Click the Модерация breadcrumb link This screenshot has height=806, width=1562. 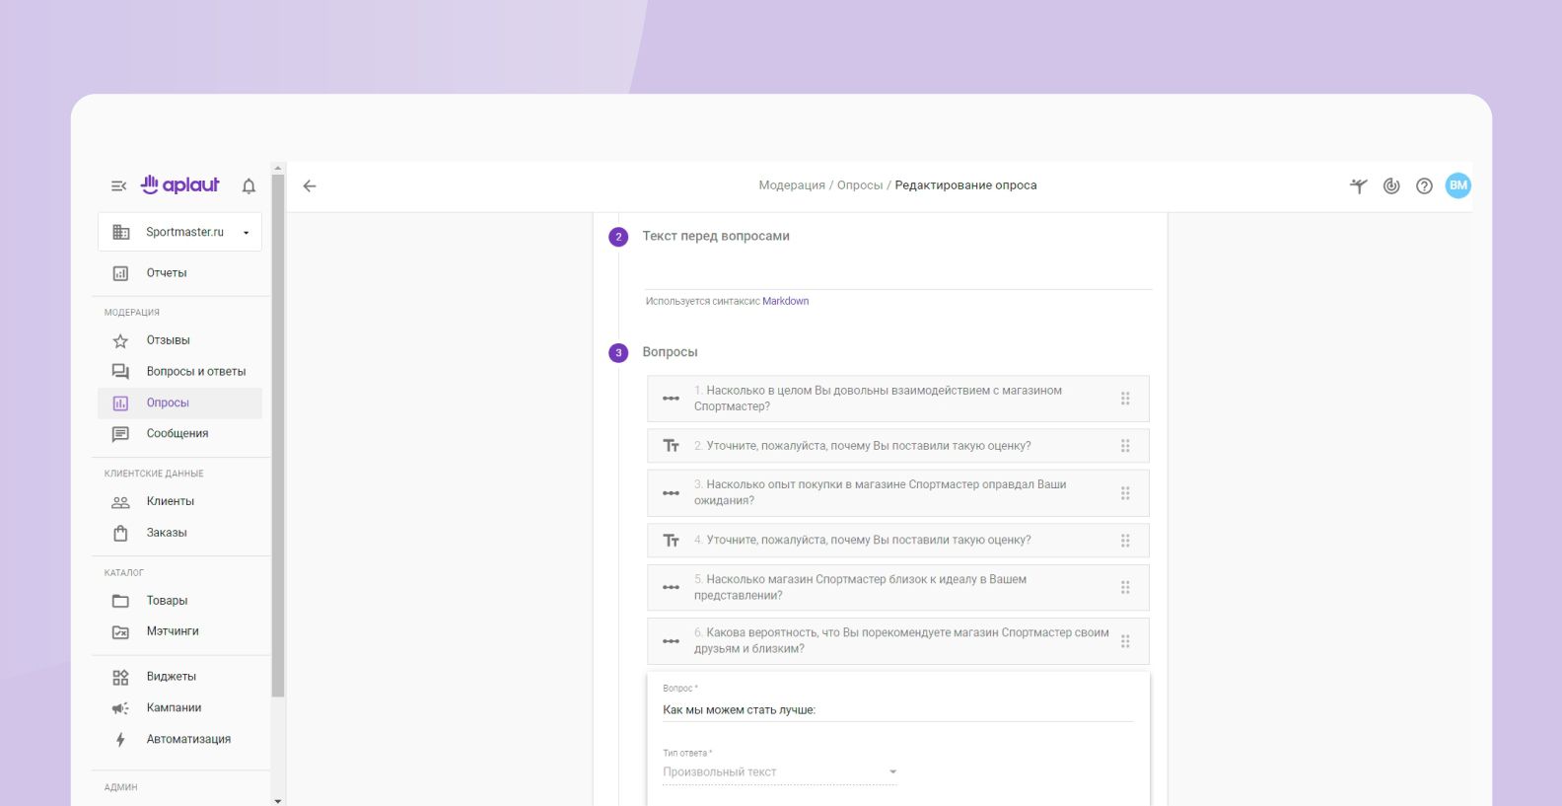click(791, 185)
